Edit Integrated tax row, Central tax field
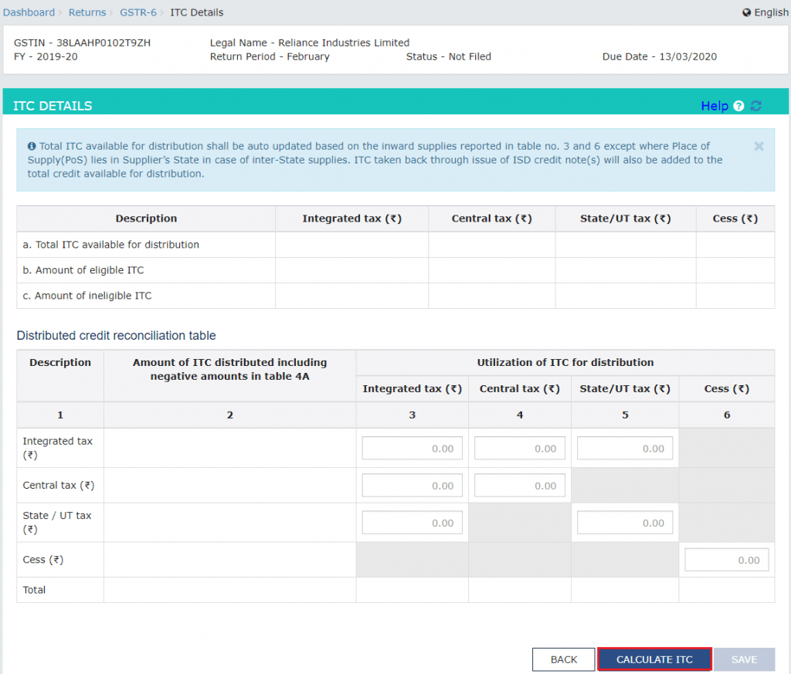The image size is (791, 674). coord(520,448)
